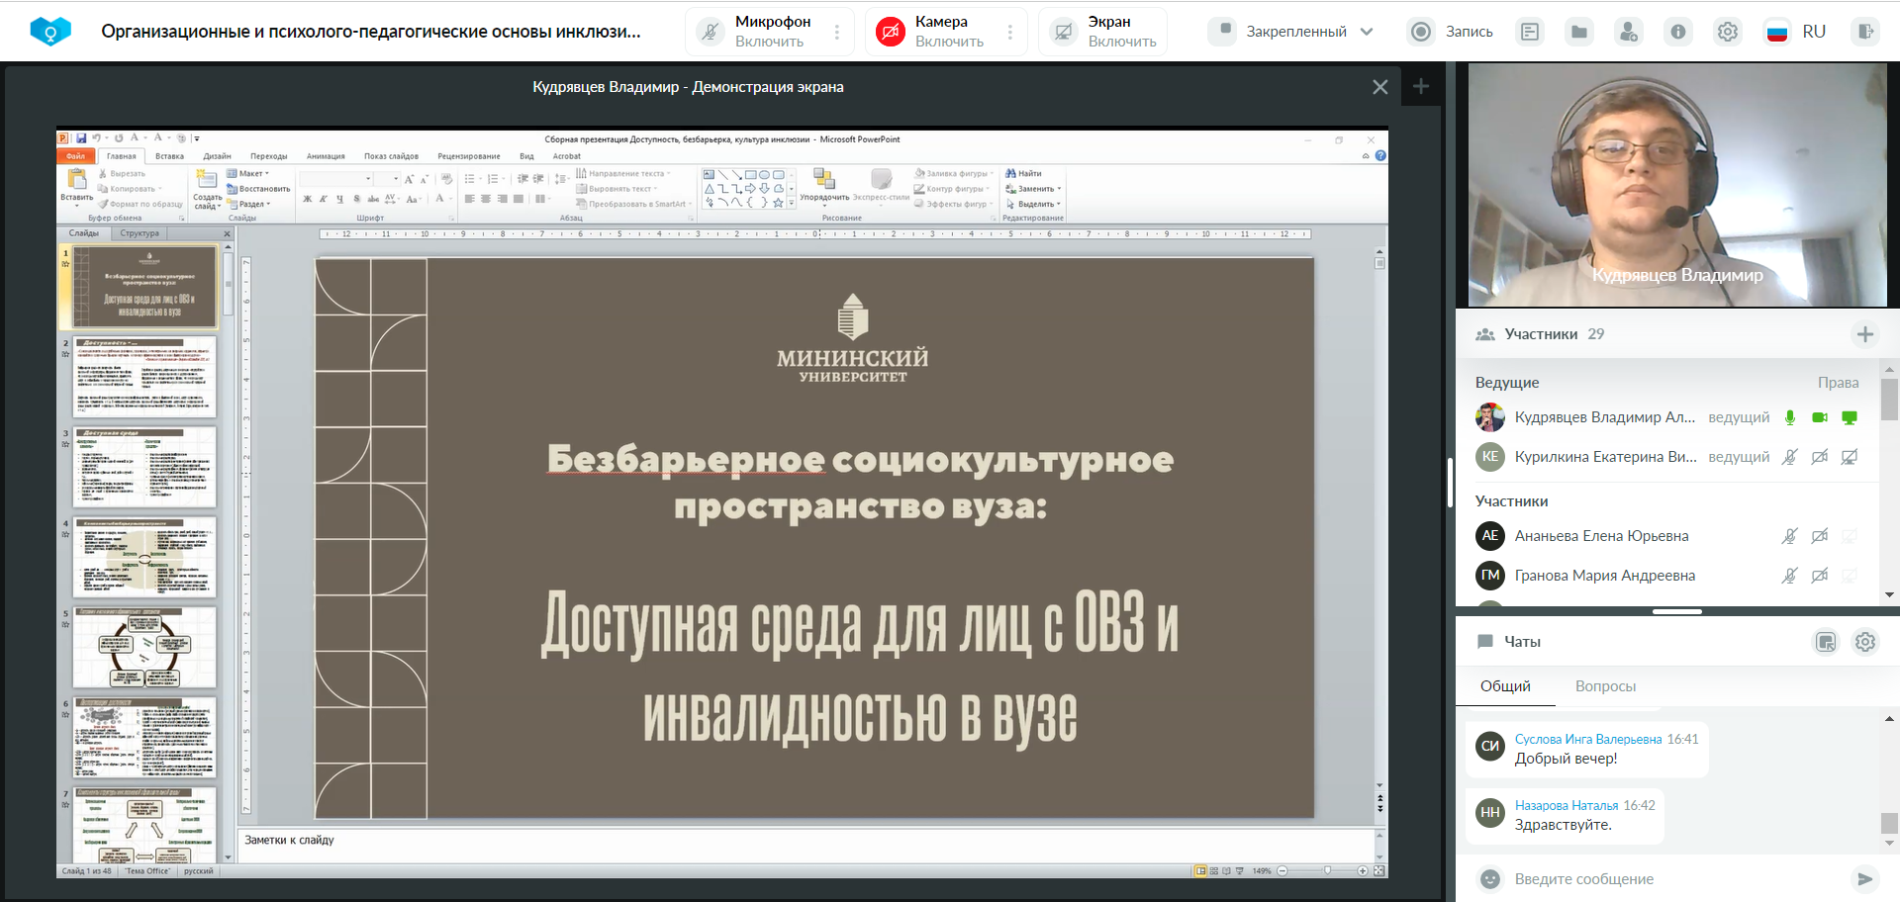Toggle microphone for Курилкина Екатерина
This screenshot has height=902, width=1900.
(1789, 457)
